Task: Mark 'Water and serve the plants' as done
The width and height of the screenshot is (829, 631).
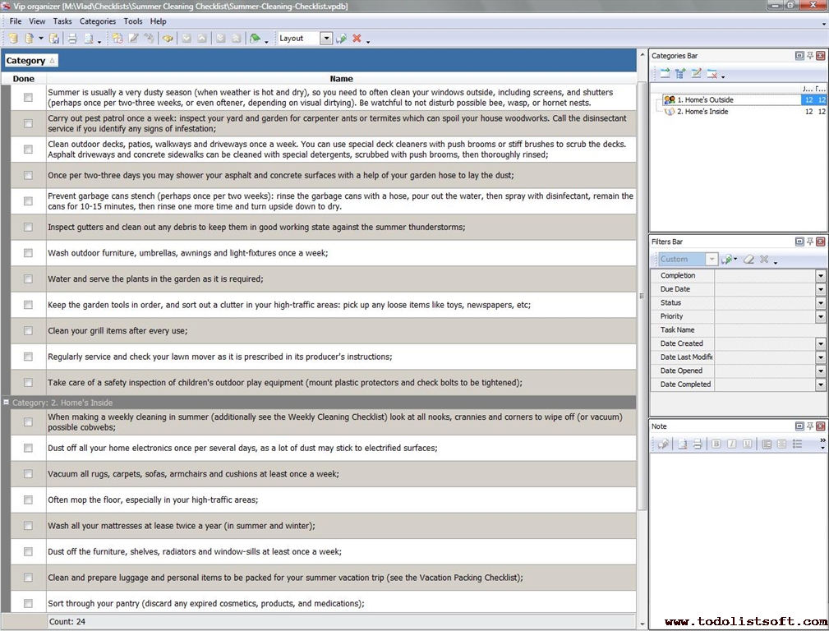Action: 28,279
